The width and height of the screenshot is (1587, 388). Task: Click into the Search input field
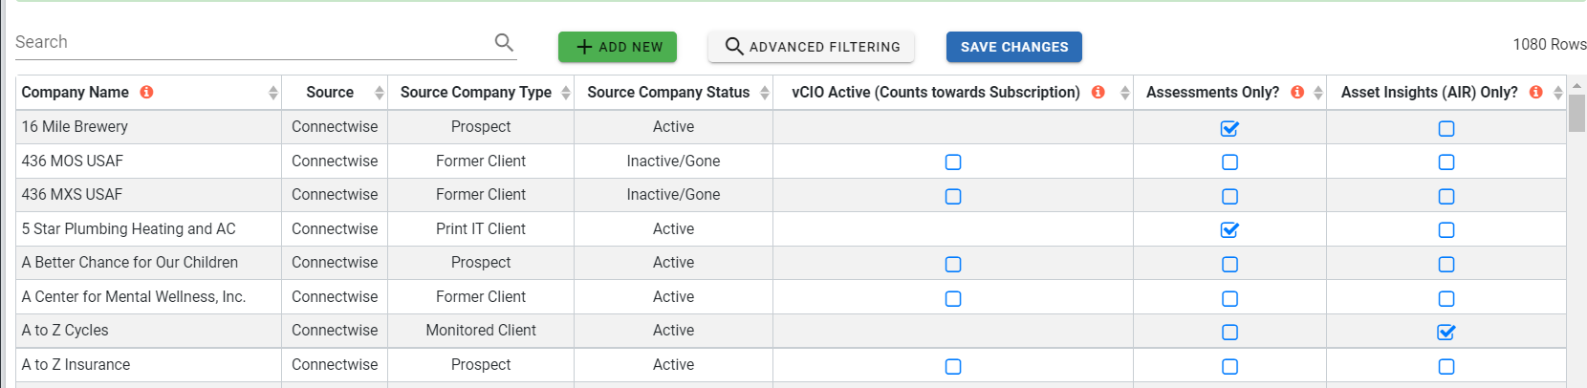(249, 42)
